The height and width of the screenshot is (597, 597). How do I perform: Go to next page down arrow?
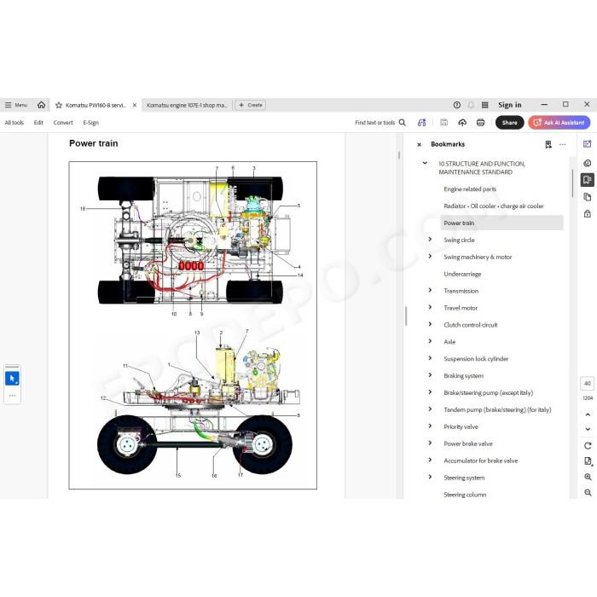pos(588,429)
